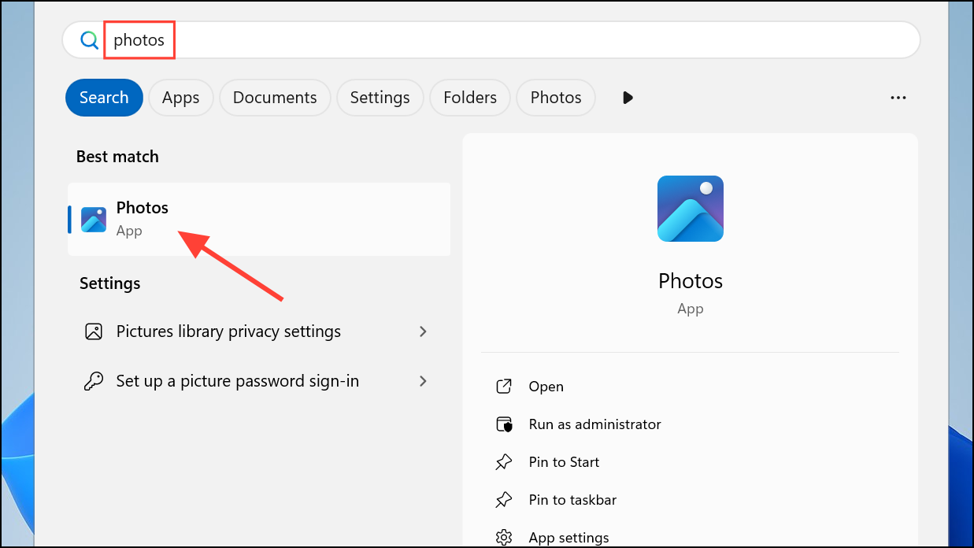Expand picture password sign-in chevron
This screenshot has width=974, height=548.
click(423, 381)
